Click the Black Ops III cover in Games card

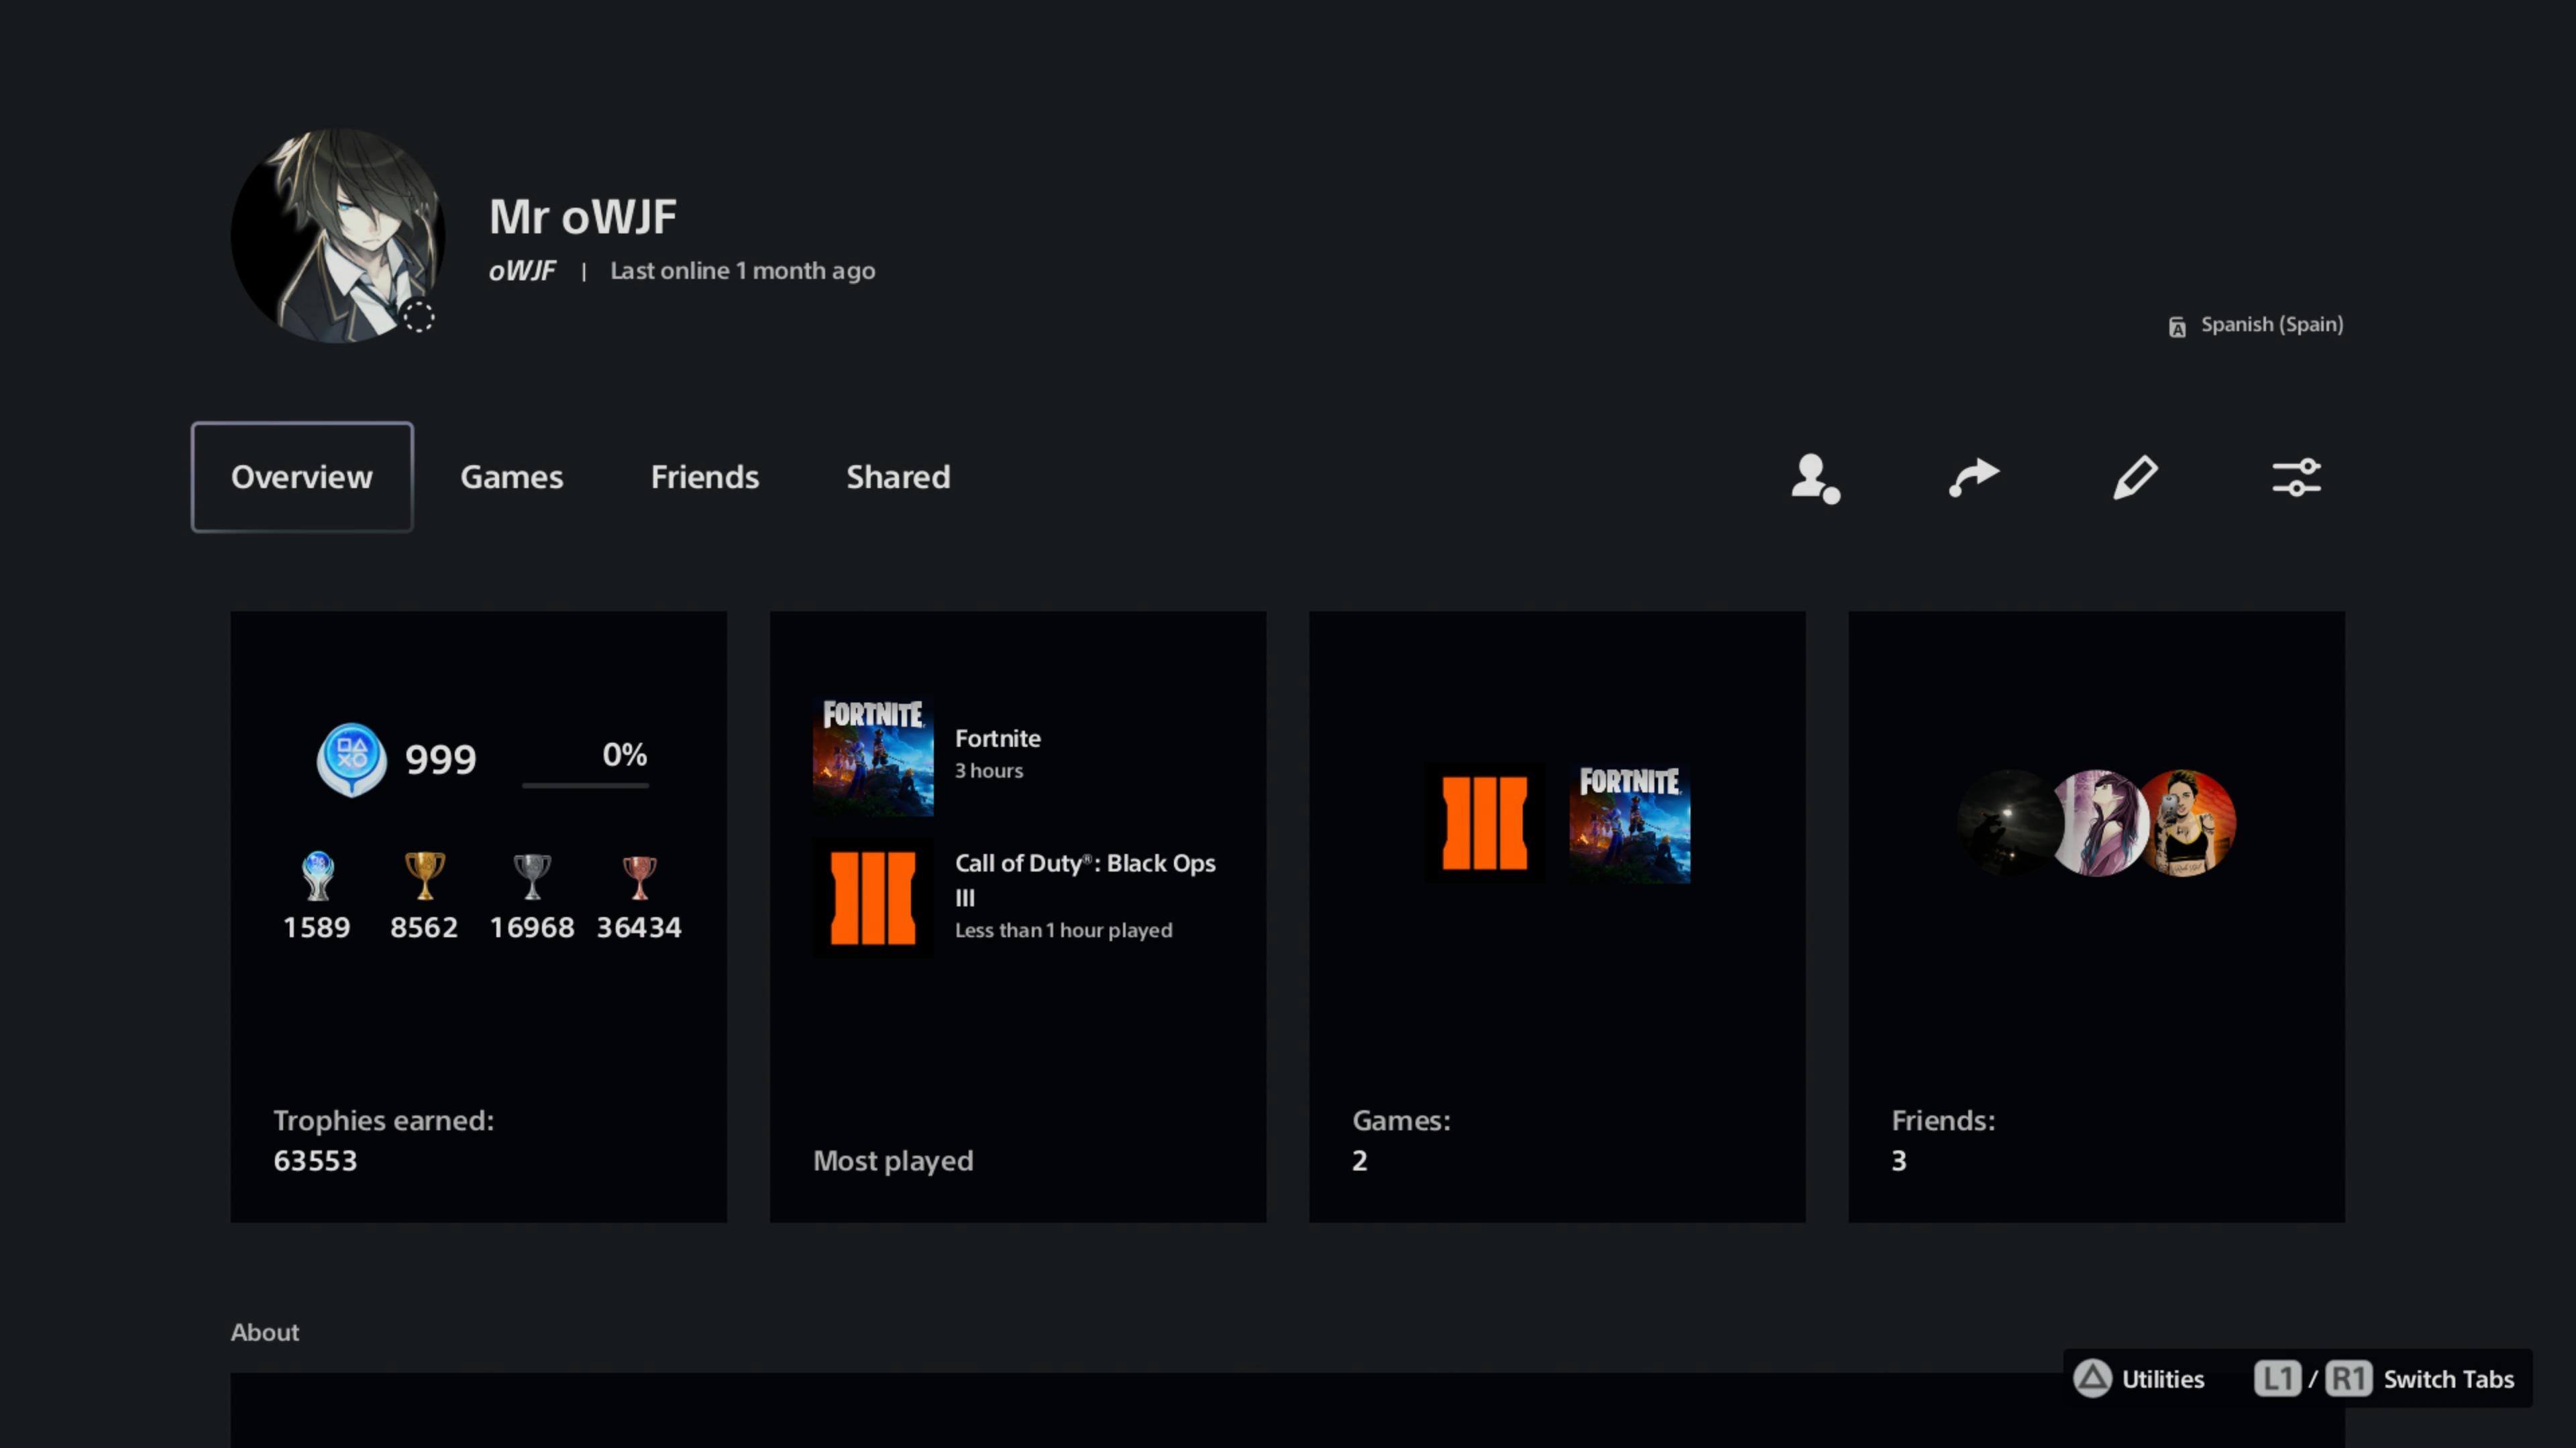pyautogui.click(x=1484, y=823)
